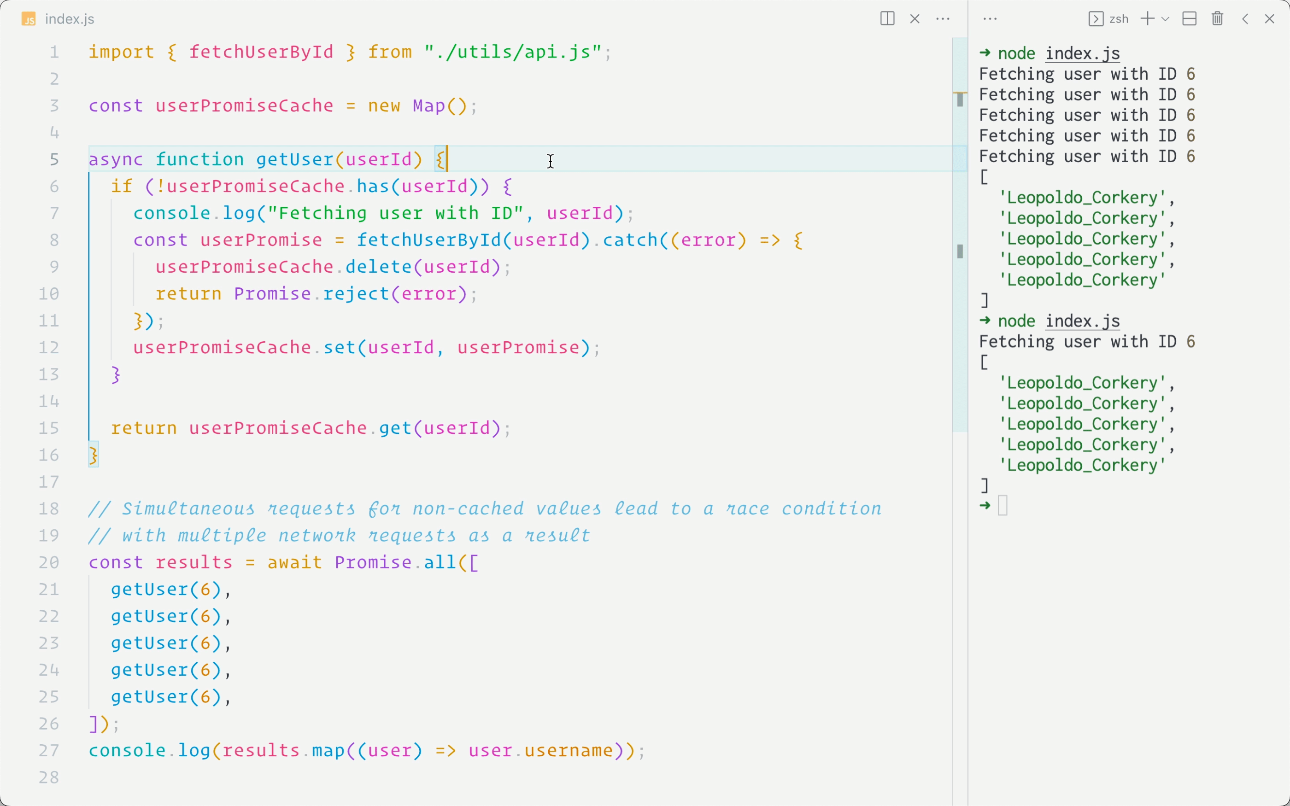Click "username" on line 27

(x=569, y=751)
